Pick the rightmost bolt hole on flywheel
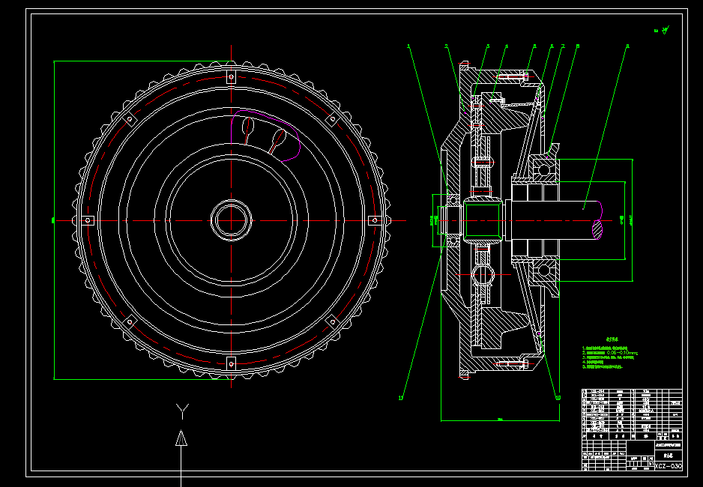The height and width of the screenshot is (487, 703). [375, 220]
